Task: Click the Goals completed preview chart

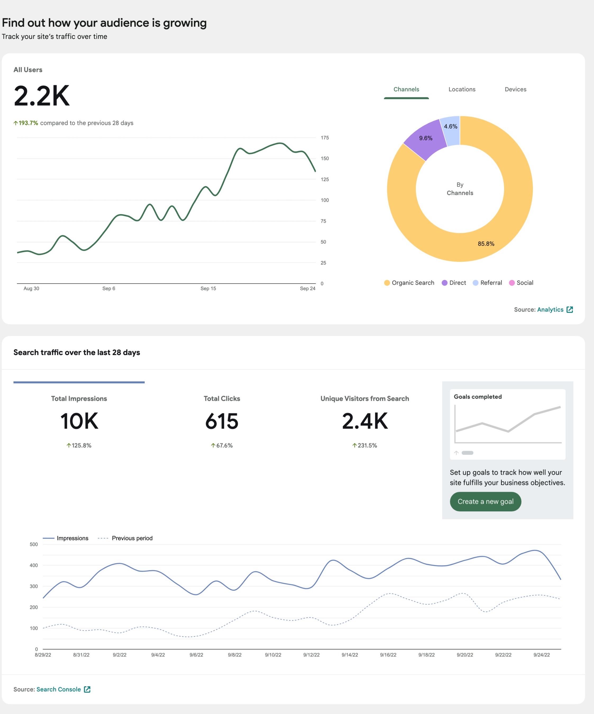Action: coord(508,424)
